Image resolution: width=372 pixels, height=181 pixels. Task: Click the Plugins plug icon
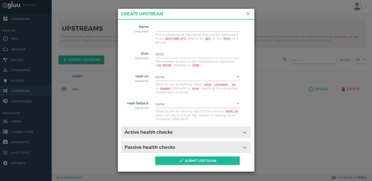coord(5,81)
